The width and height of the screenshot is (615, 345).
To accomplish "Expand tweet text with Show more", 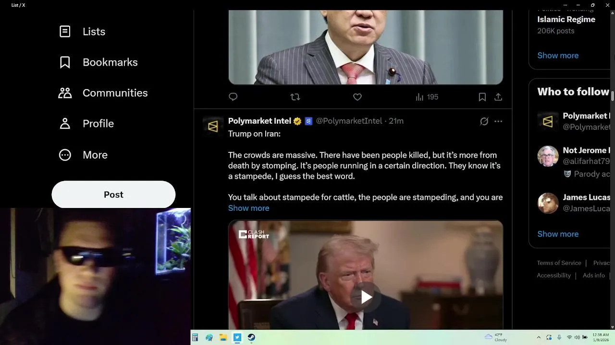I will (x=248, y=208).
